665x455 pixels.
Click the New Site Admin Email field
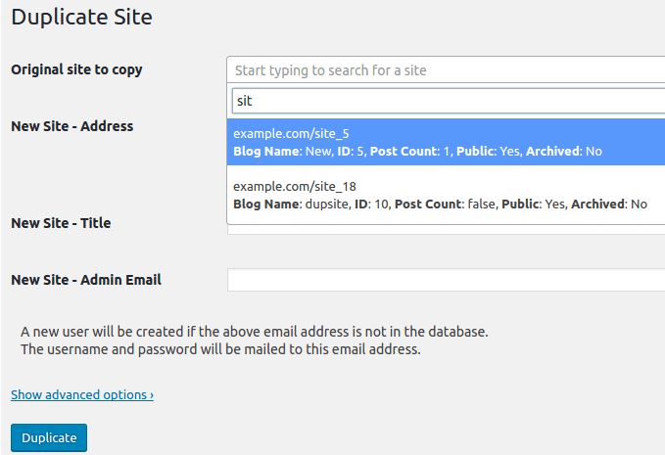pyautogui.click(x=447, y=280)
